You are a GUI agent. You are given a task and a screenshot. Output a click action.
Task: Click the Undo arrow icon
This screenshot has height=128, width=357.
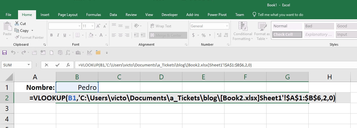tap(13, 53)
